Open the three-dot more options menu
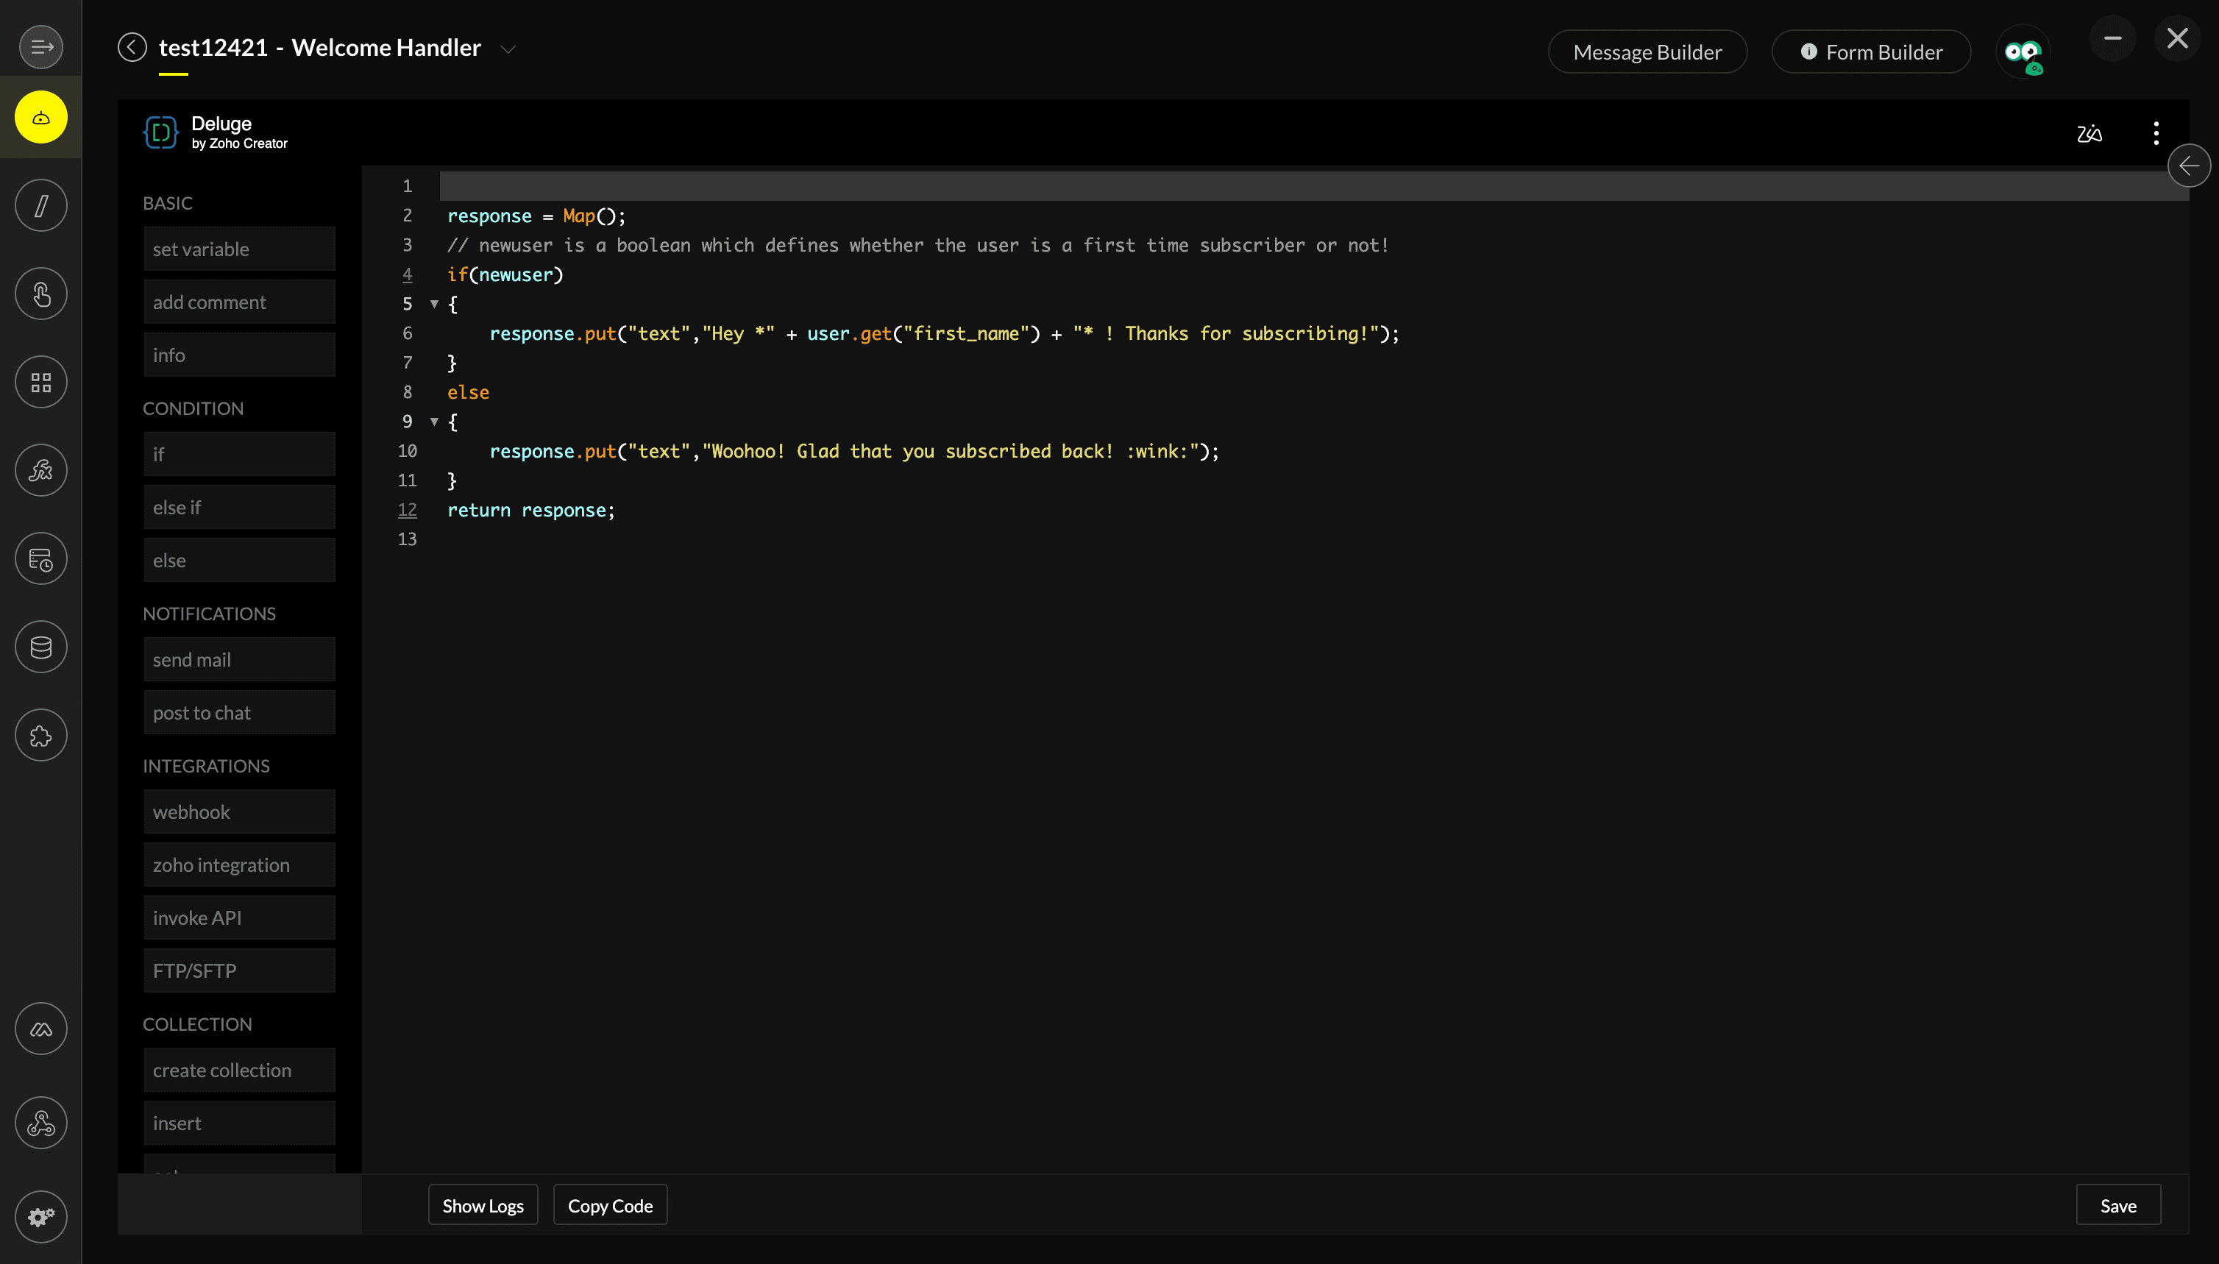The height and width of the screenshot is (1264, 2219). [x=2156, y=133]
